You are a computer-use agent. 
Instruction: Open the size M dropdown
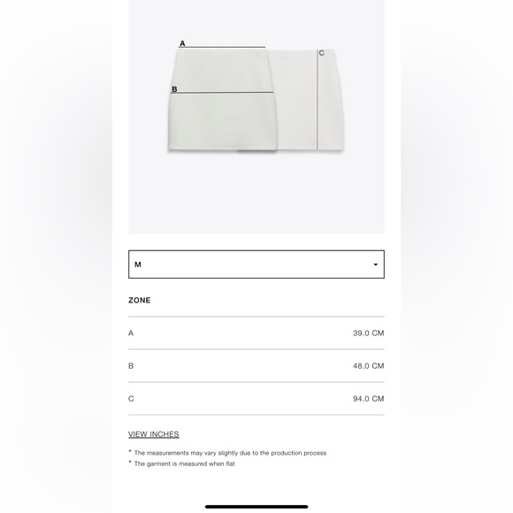pos(256,264)
